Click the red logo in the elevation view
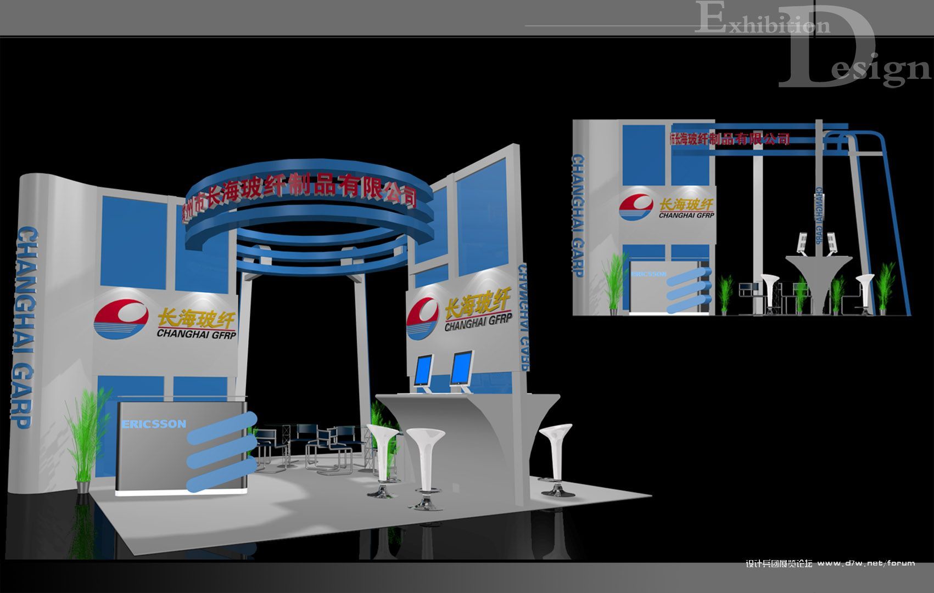 click(636, 207)
